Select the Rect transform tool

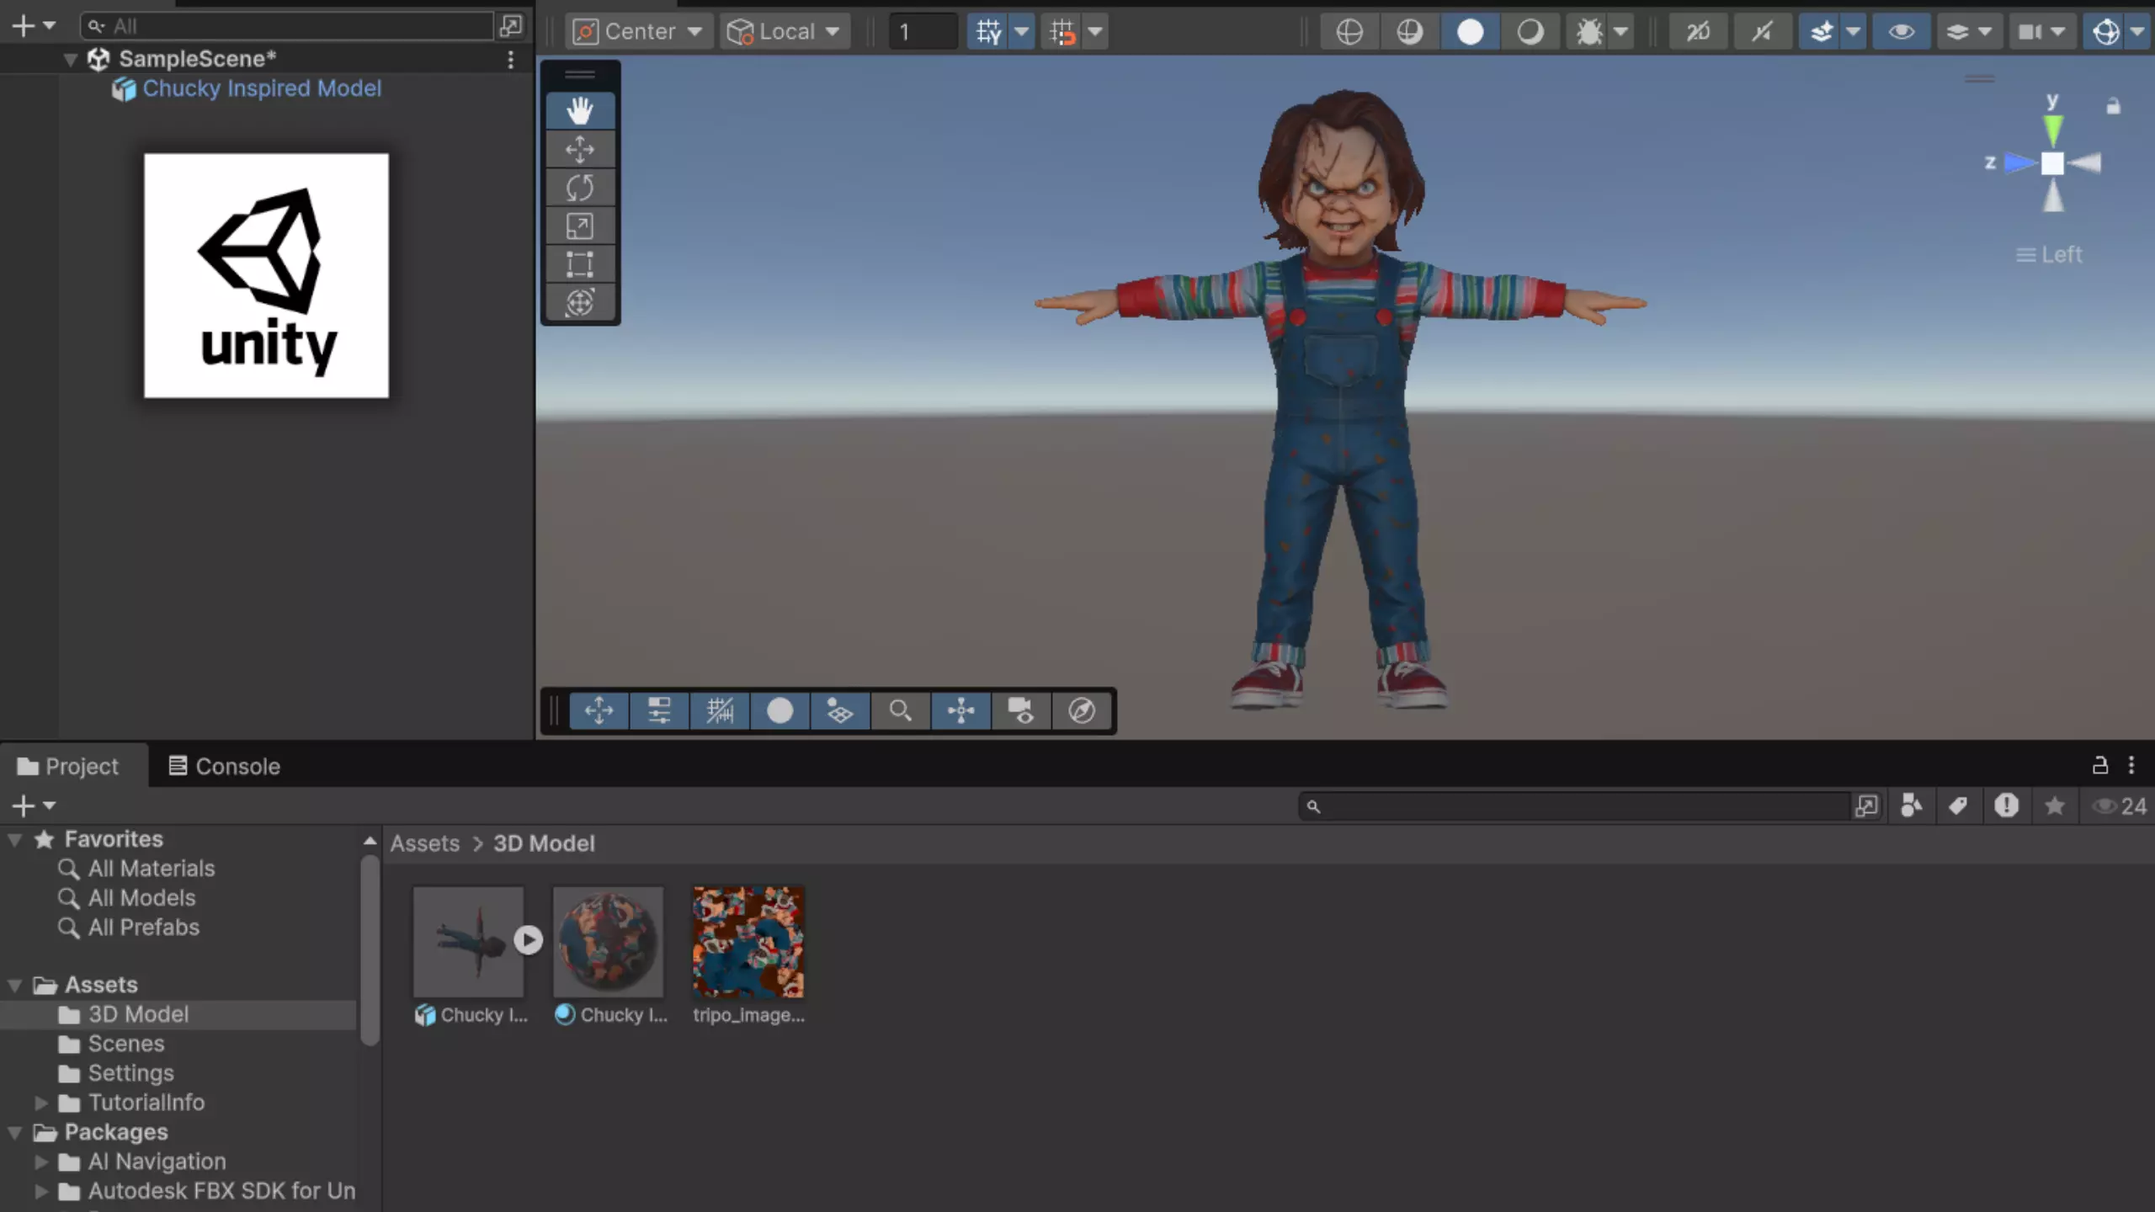[580, 263]
